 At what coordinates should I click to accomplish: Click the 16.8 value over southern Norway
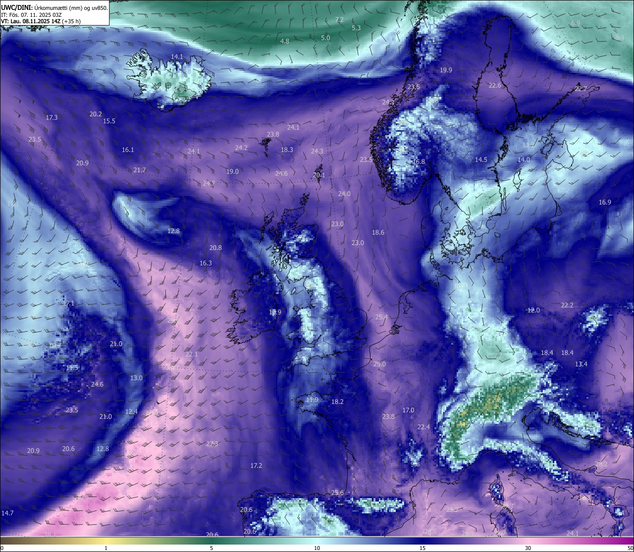click(x=419, y=162)
